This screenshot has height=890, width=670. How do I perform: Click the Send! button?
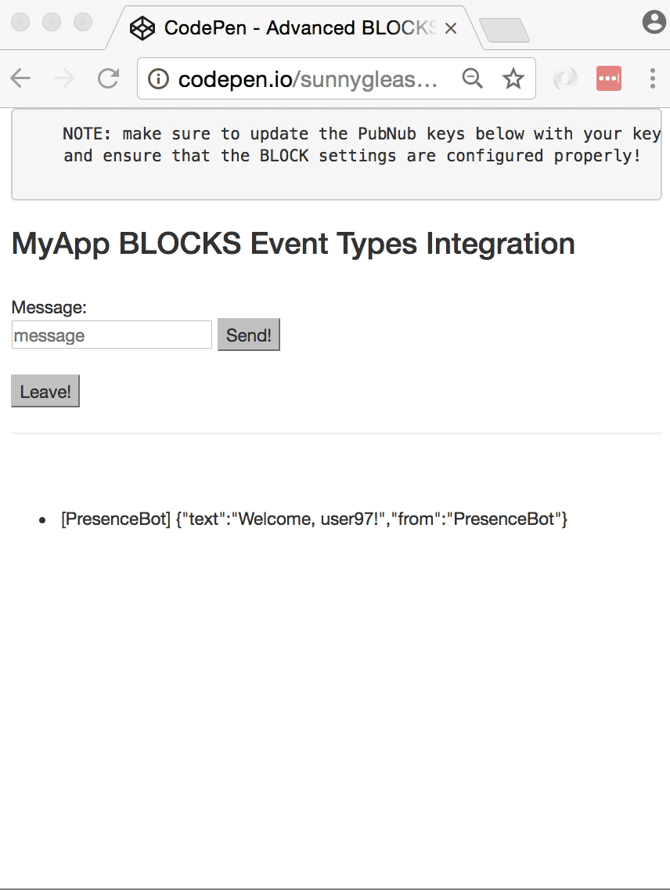tap(248, 335)
